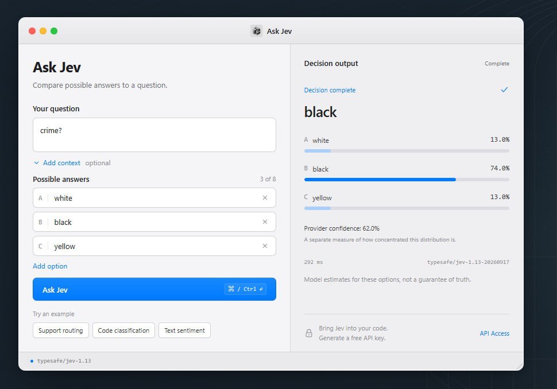
Task: Click the Decision complete text
Action: pyautogui.click(x=330, y=90)
